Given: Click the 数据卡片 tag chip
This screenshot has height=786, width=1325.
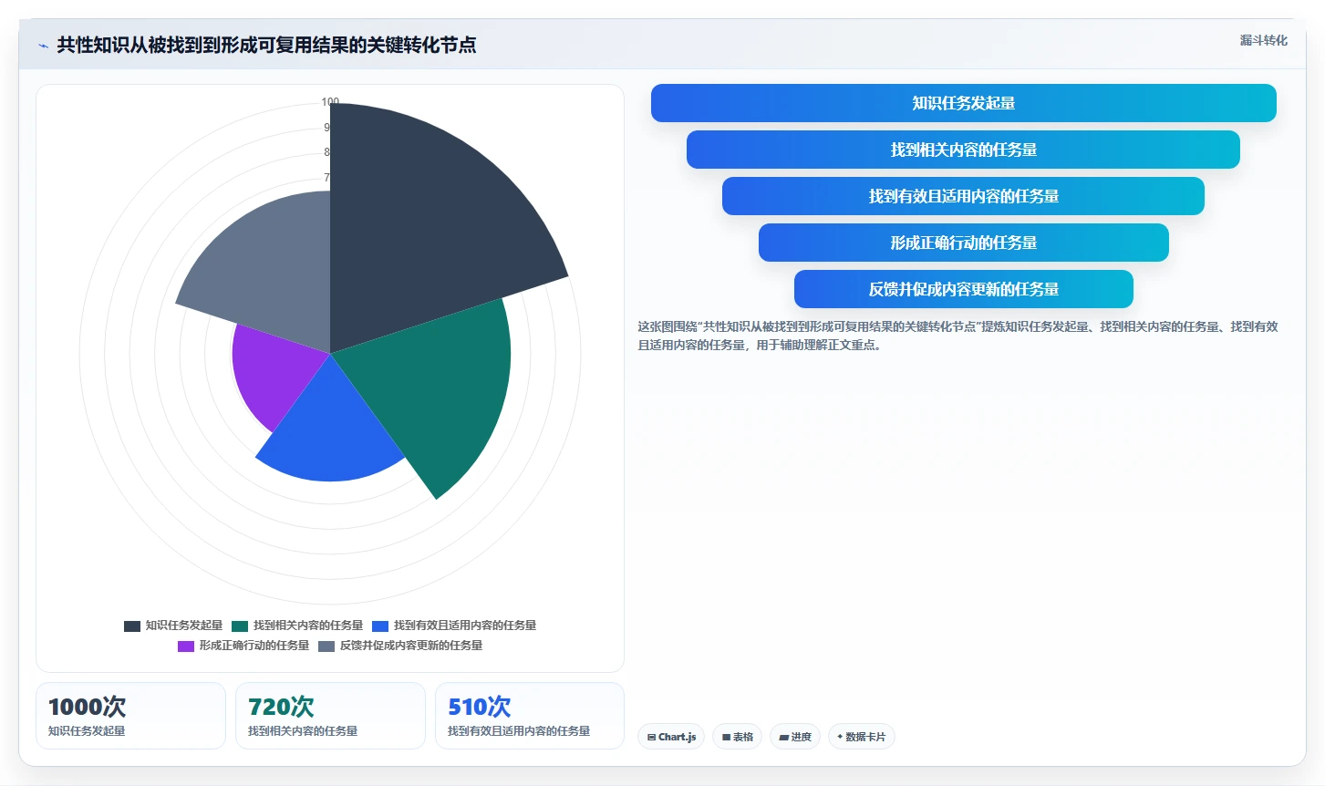Looking at the screenshot, I should (x=862, y=737).
